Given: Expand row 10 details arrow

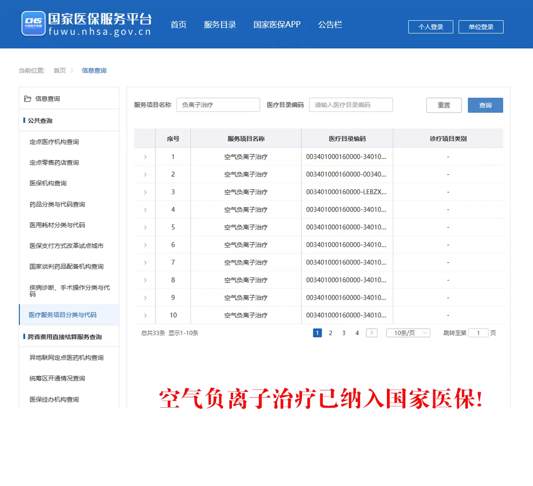Looking at the screenshot, I should point(145,315).
